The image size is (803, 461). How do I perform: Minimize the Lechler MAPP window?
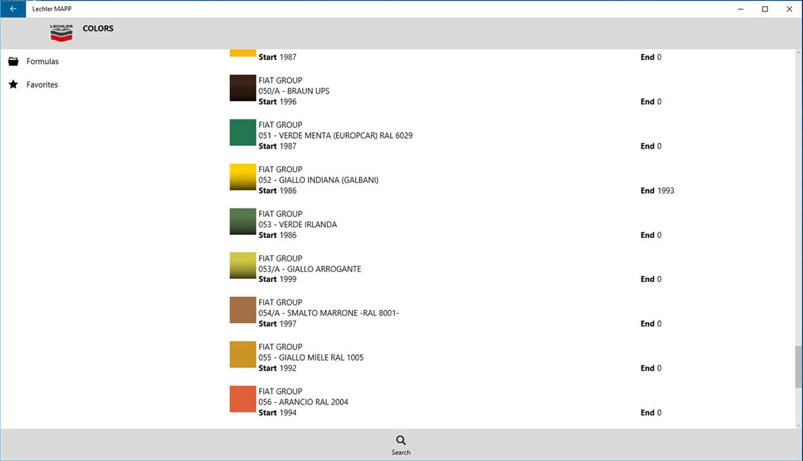point(741,9)
